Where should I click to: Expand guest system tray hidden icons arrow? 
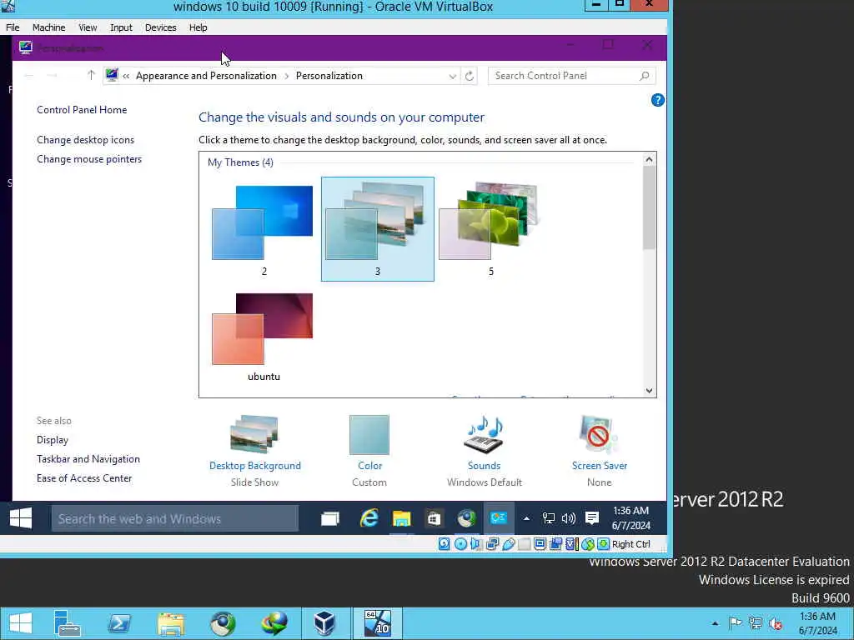[x=526, y=518]
